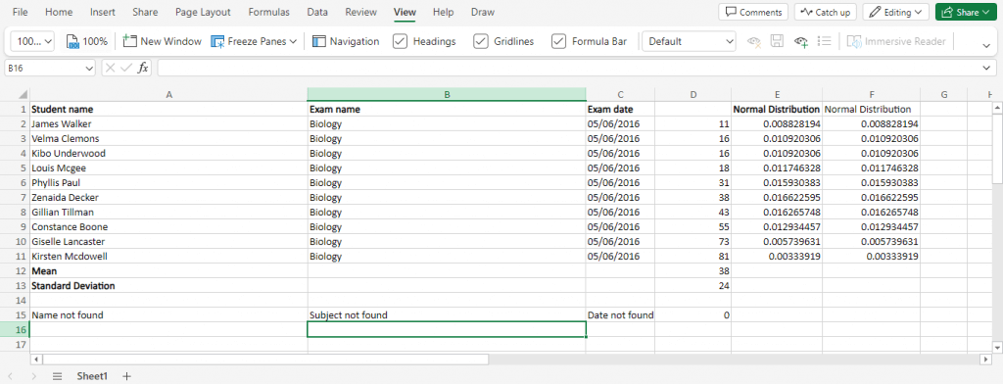
Task: Select the Date not found cell
Action: tap(620, 315)
